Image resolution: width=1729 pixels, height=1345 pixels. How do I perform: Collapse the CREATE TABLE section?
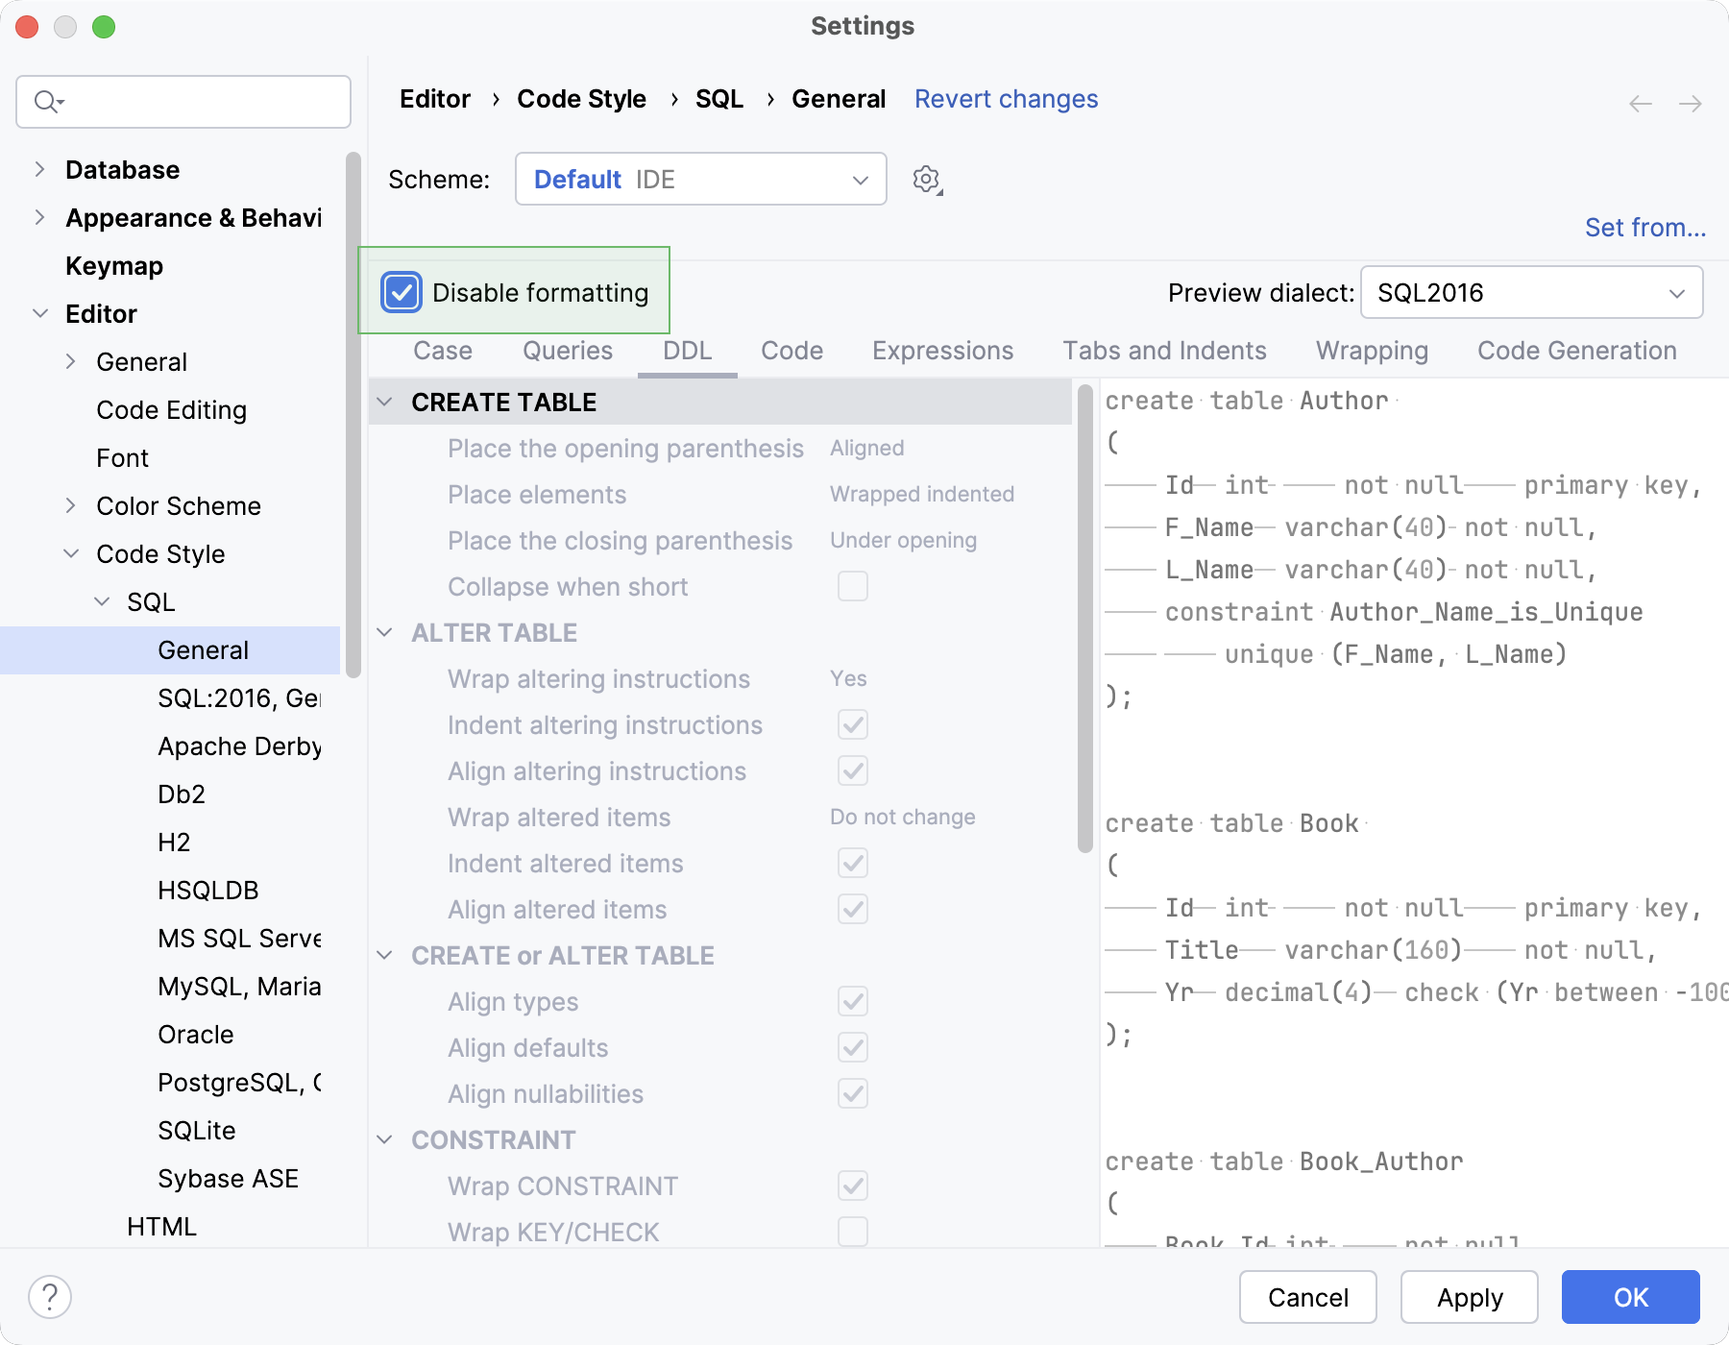[x=384, y=402]
